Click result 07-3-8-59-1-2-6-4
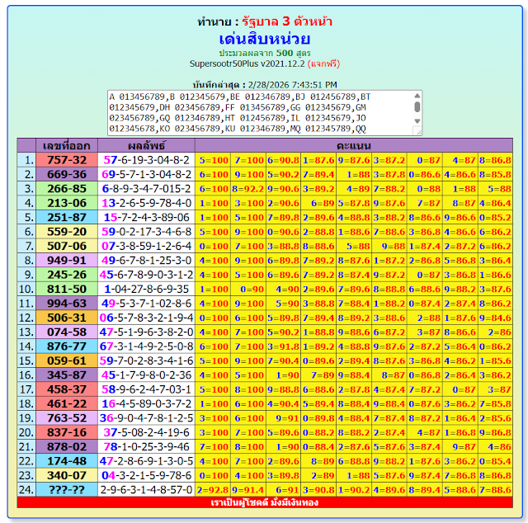Screen dimensions: 528x523 [x=146, y=246]
